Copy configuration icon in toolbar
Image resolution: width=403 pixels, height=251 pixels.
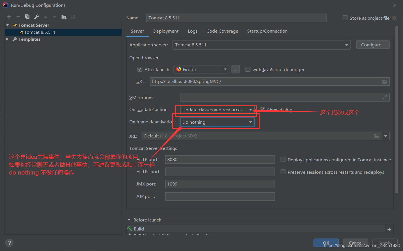[27, 17]
